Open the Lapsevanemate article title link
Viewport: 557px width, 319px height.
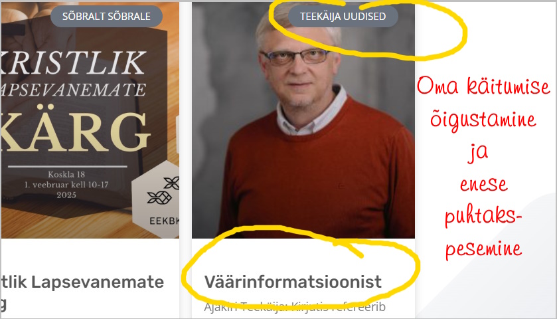(x=82, y=282)
